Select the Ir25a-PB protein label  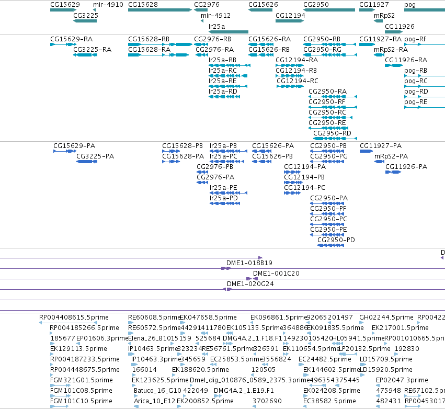[223, 145]
